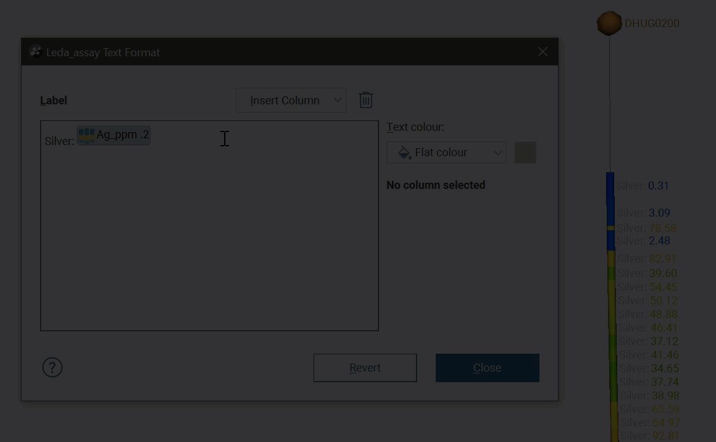The image size is (716, 442).
Task: Click the 'Silver: 64.97' assay label
Action: [x=650, y=422]
